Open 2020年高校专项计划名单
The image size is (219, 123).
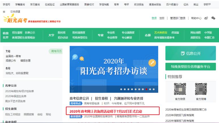(20, 91)
